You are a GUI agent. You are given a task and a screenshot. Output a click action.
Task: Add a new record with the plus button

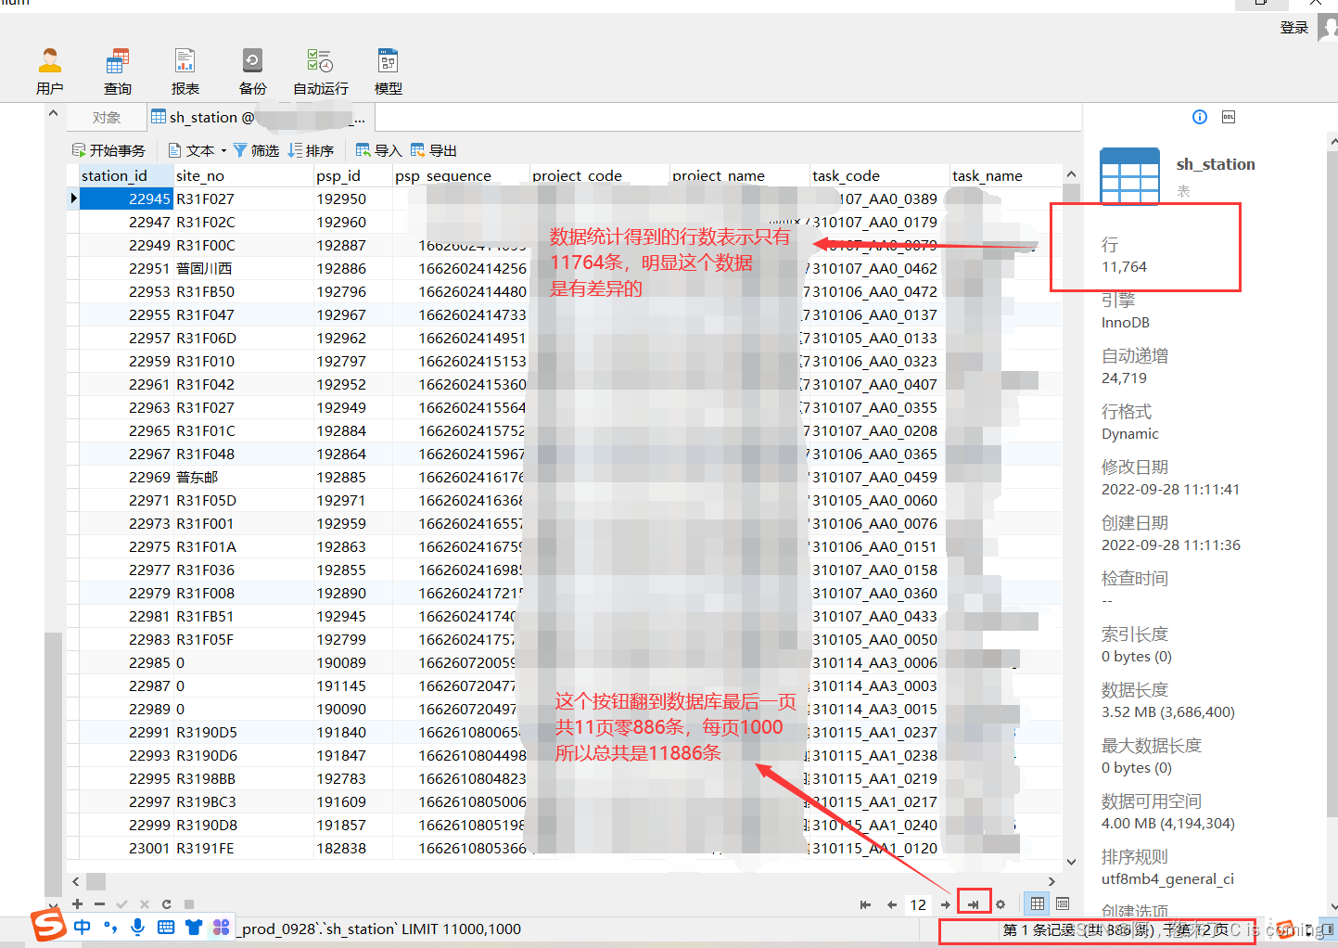[x=77, y=903]
